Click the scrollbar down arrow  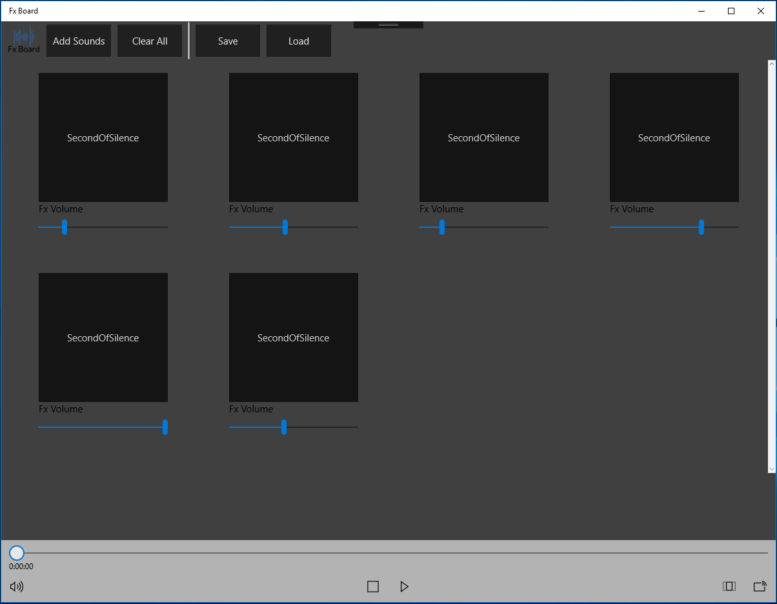tap(771, 468)
